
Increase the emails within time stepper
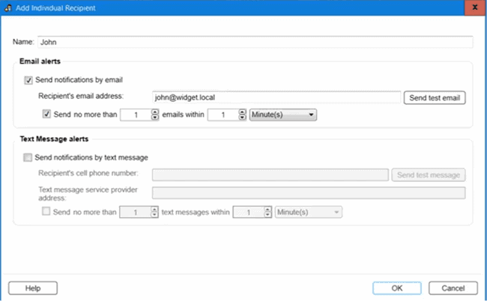pos(242,112)
